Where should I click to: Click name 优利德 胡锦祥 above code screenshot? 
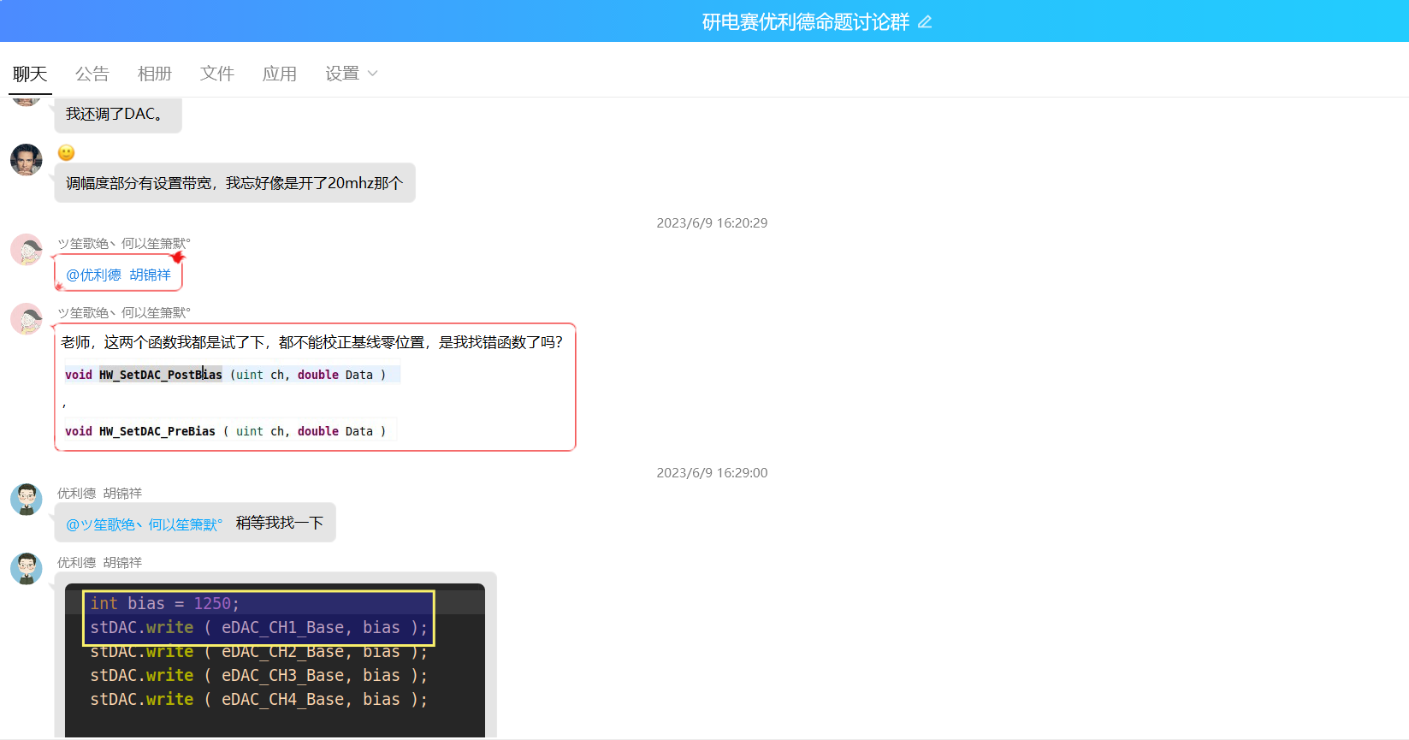tap(100, 563)
